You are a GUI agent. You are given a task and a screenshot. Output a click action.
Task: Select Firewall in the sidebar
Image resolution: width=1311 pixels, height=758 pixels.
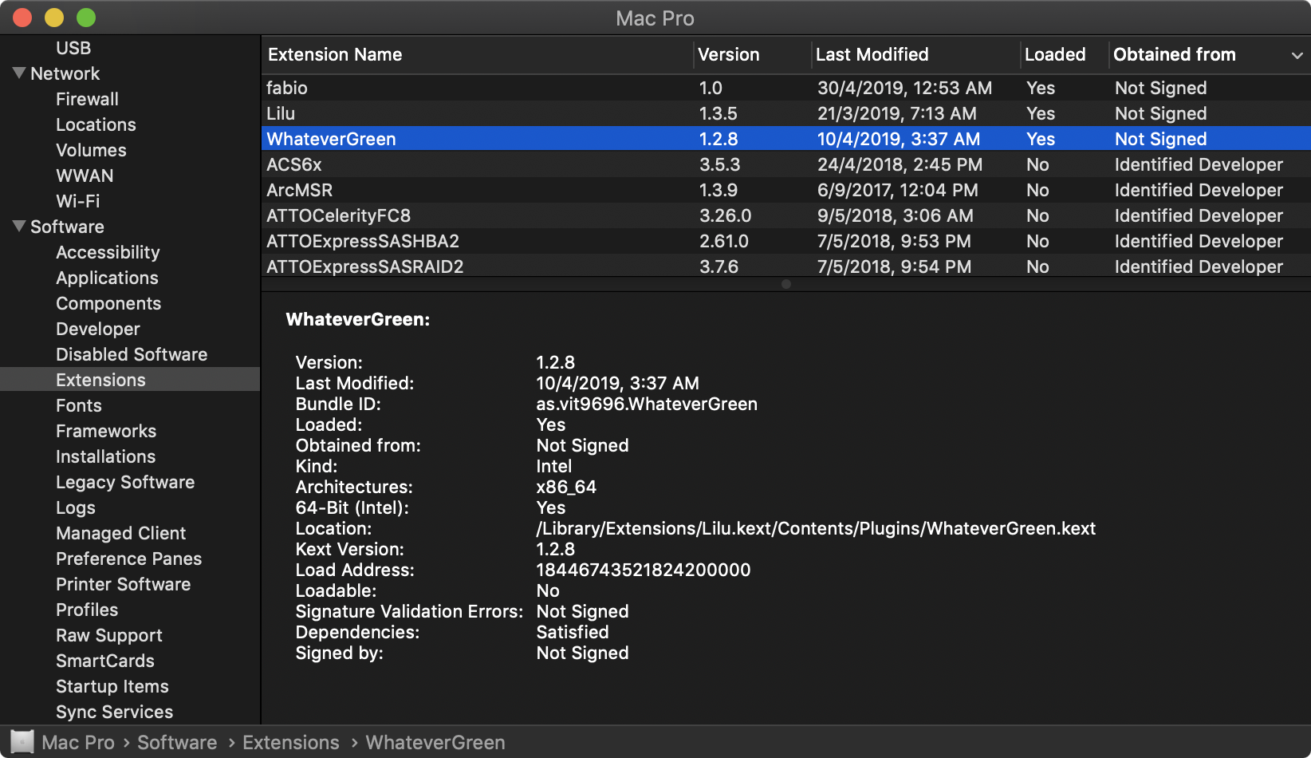(87, 99)
